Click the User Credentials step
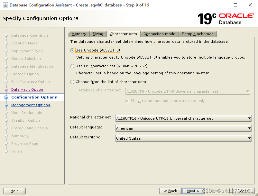This screenshot has height=196, width=258. 27,113
